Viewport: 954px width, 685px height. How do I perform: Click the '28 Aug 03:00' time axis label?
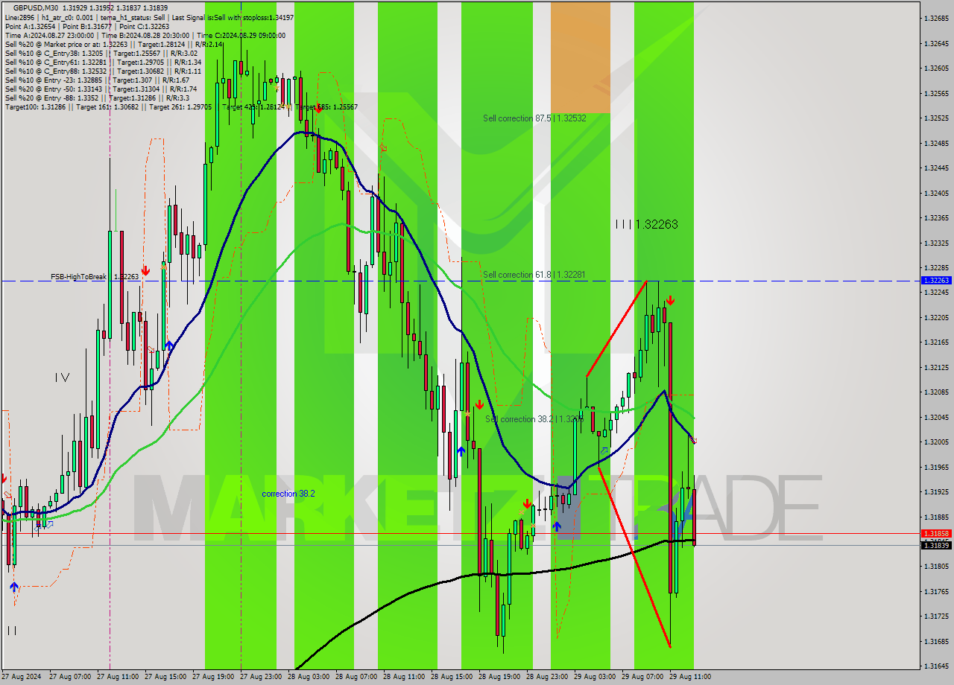[310, 677]
